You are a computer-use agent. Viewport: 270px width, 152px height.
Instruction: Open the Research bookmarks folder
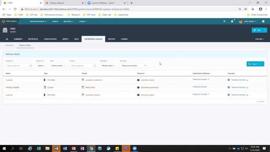pyautogui.click(x=74, y=15)
